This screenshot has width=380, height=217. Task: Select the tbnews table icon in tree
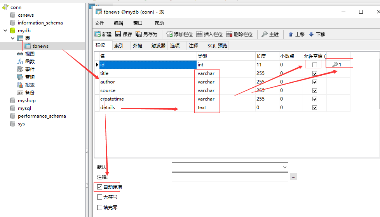28,46
